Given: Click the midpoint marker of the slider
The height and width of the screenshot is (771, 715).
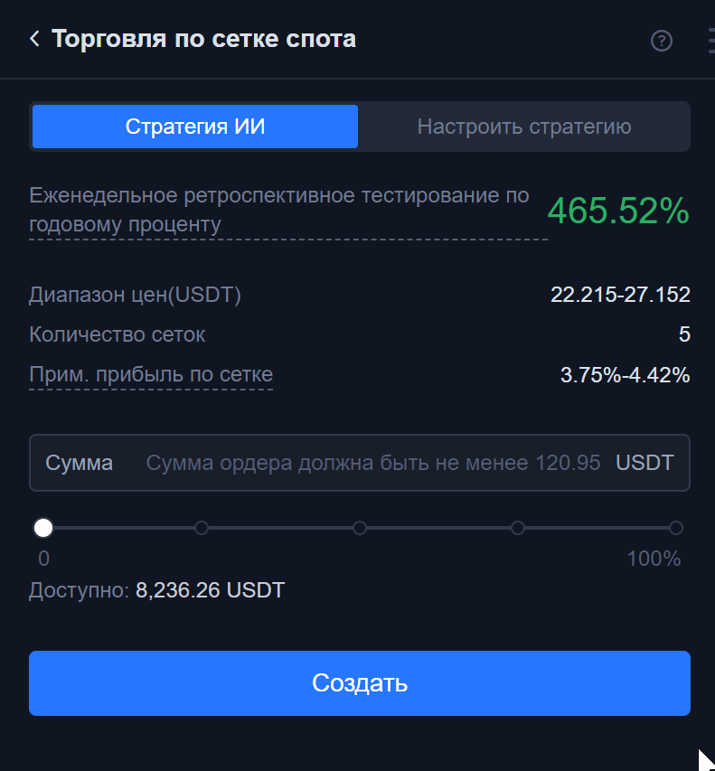Looking at the screenshot, I should [x=360, y=527].
